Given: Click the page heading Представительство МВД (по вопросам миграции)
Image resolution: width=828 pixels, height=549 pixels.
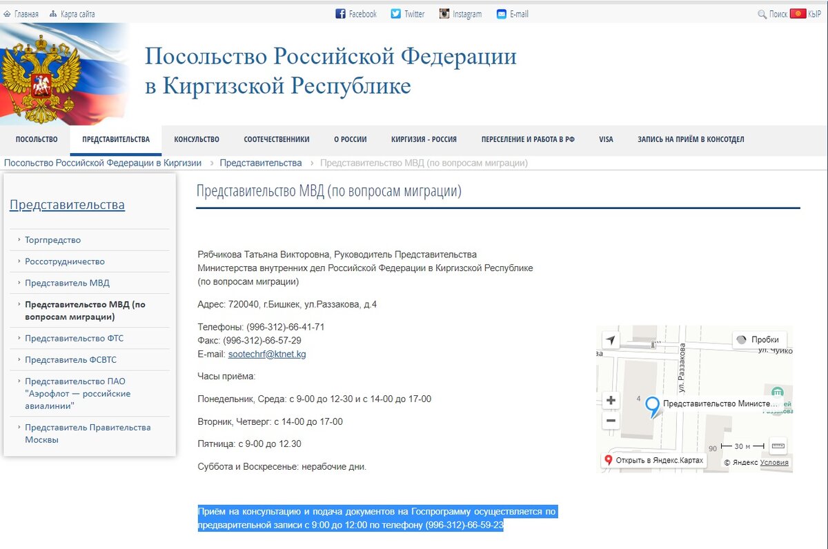Looking at the screenshot, I should (328, 191).
